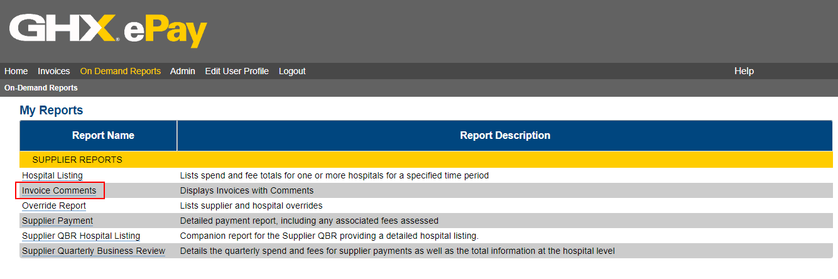
Task: Open the Override Report link
Action: click(x=54, y=205)
